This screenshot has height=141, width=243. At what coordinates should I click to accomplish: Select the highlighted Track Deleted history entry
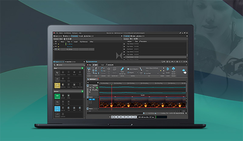pos(156,57)
